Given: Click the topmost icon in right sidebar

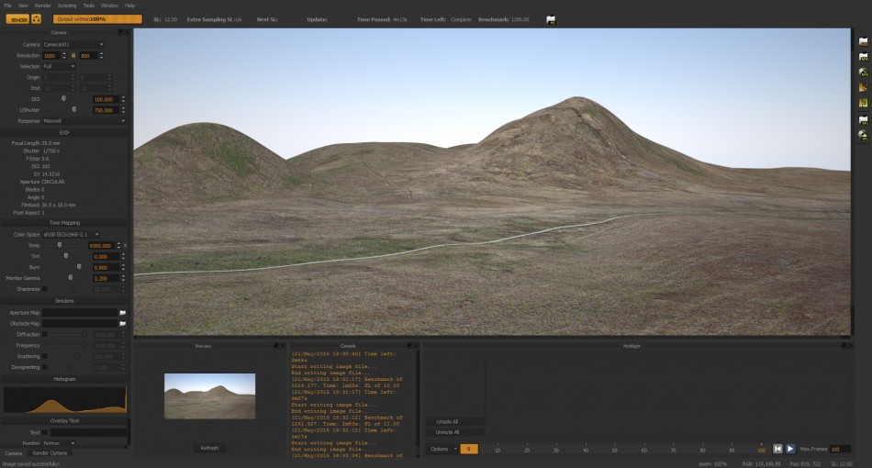Looking at the screenshot, I should coord(863,41).
